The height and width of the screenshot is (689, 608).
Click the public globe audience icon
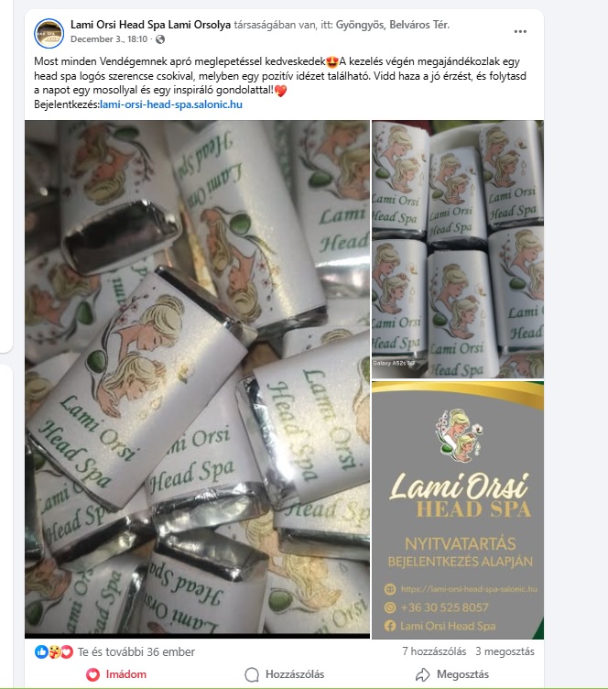[x=160, y=39]
